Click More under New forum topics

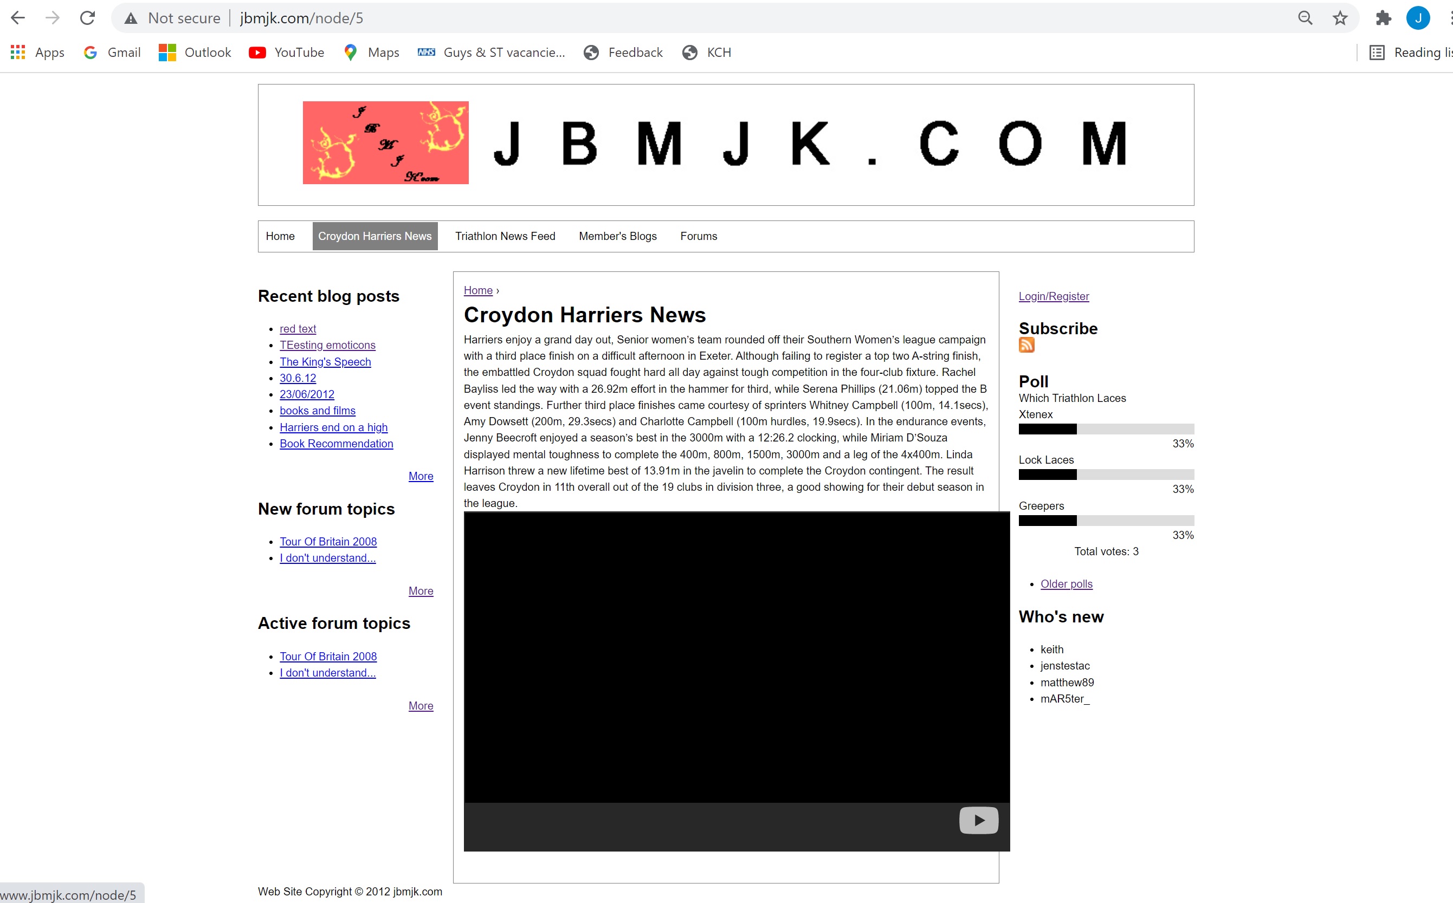(x=422, y=591)
